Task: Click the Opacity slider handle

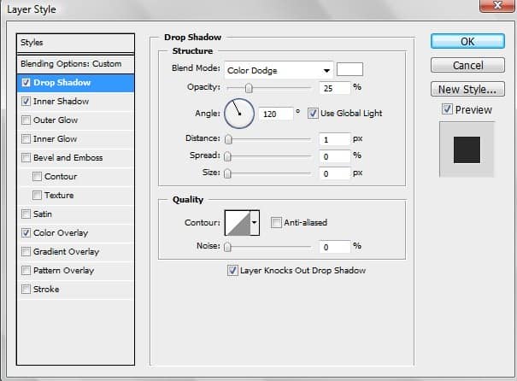Action: [x=249, y=88]
